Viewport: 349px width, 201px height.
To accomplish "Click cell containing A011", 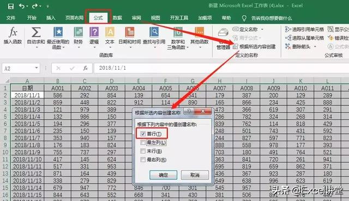I will 327,88.
